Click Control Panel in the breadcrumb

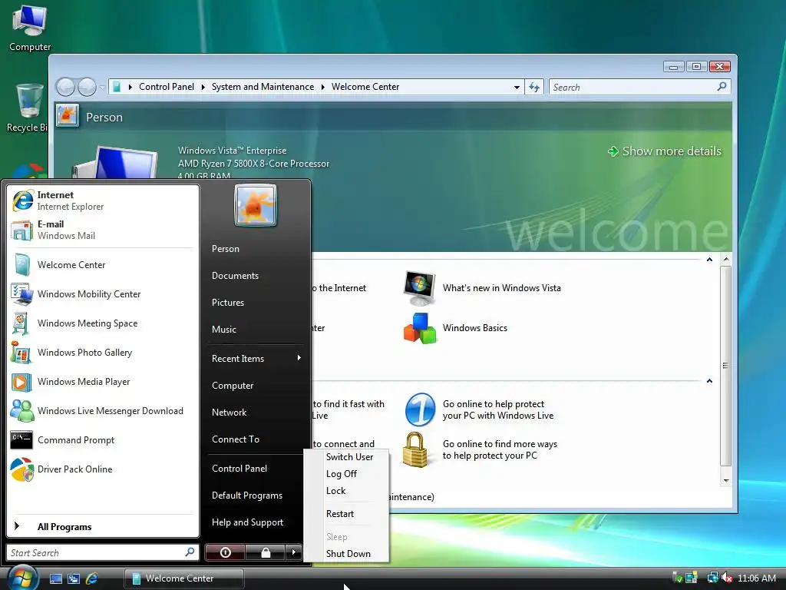(167, 87)
